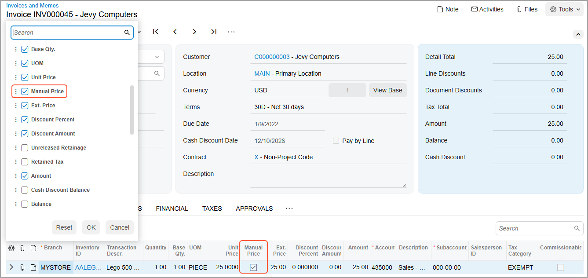588x278 pixels.
Task: Click the Due Date field 1/9/2022
Action: pos(288,124)
